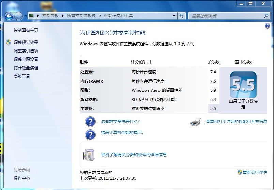
Task: Click the 上次更新 timestamp text
Action: 108,178
